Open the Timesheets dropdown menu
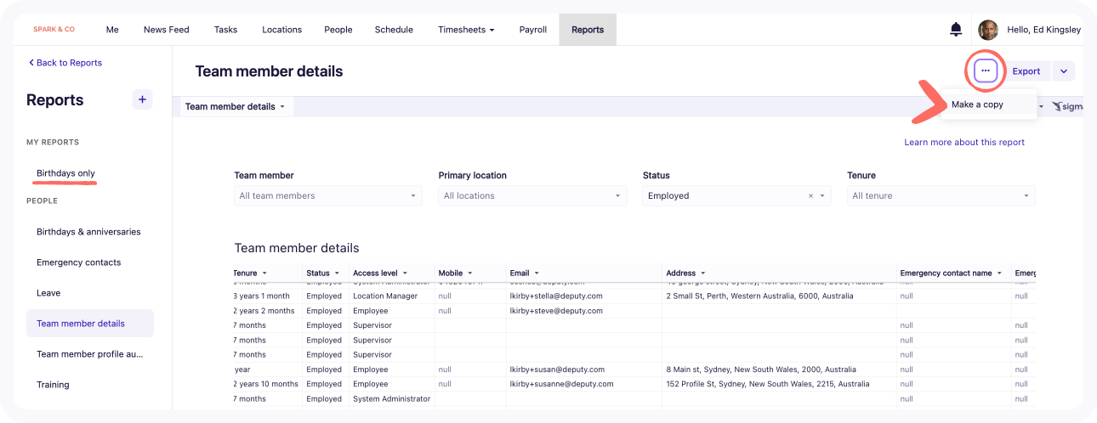 click(x=466, y=30)
